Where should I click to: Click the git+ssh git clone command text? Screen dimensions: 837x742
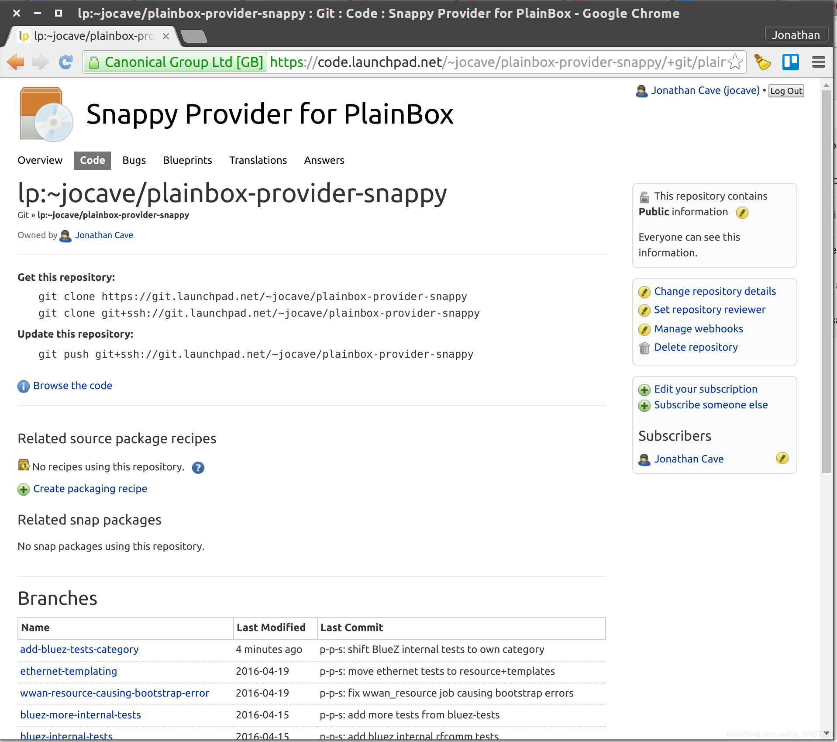[x=259, y=313]
